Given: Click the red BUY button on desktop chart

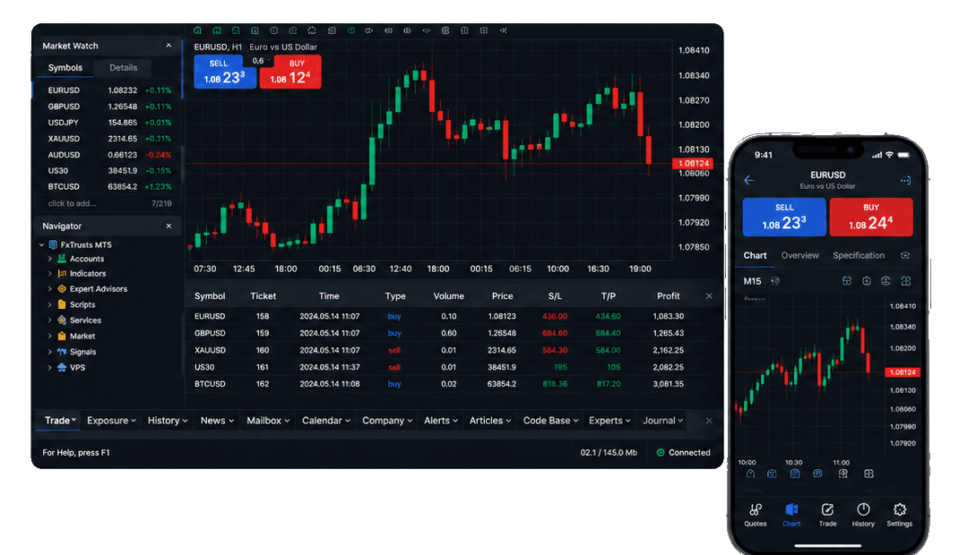Looking at the screenshot, I should (x=290, y=72).
